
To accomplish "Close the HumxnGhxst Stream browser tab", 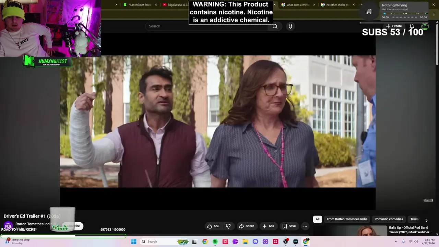I will pyautogui.click(x=156, y=5).
